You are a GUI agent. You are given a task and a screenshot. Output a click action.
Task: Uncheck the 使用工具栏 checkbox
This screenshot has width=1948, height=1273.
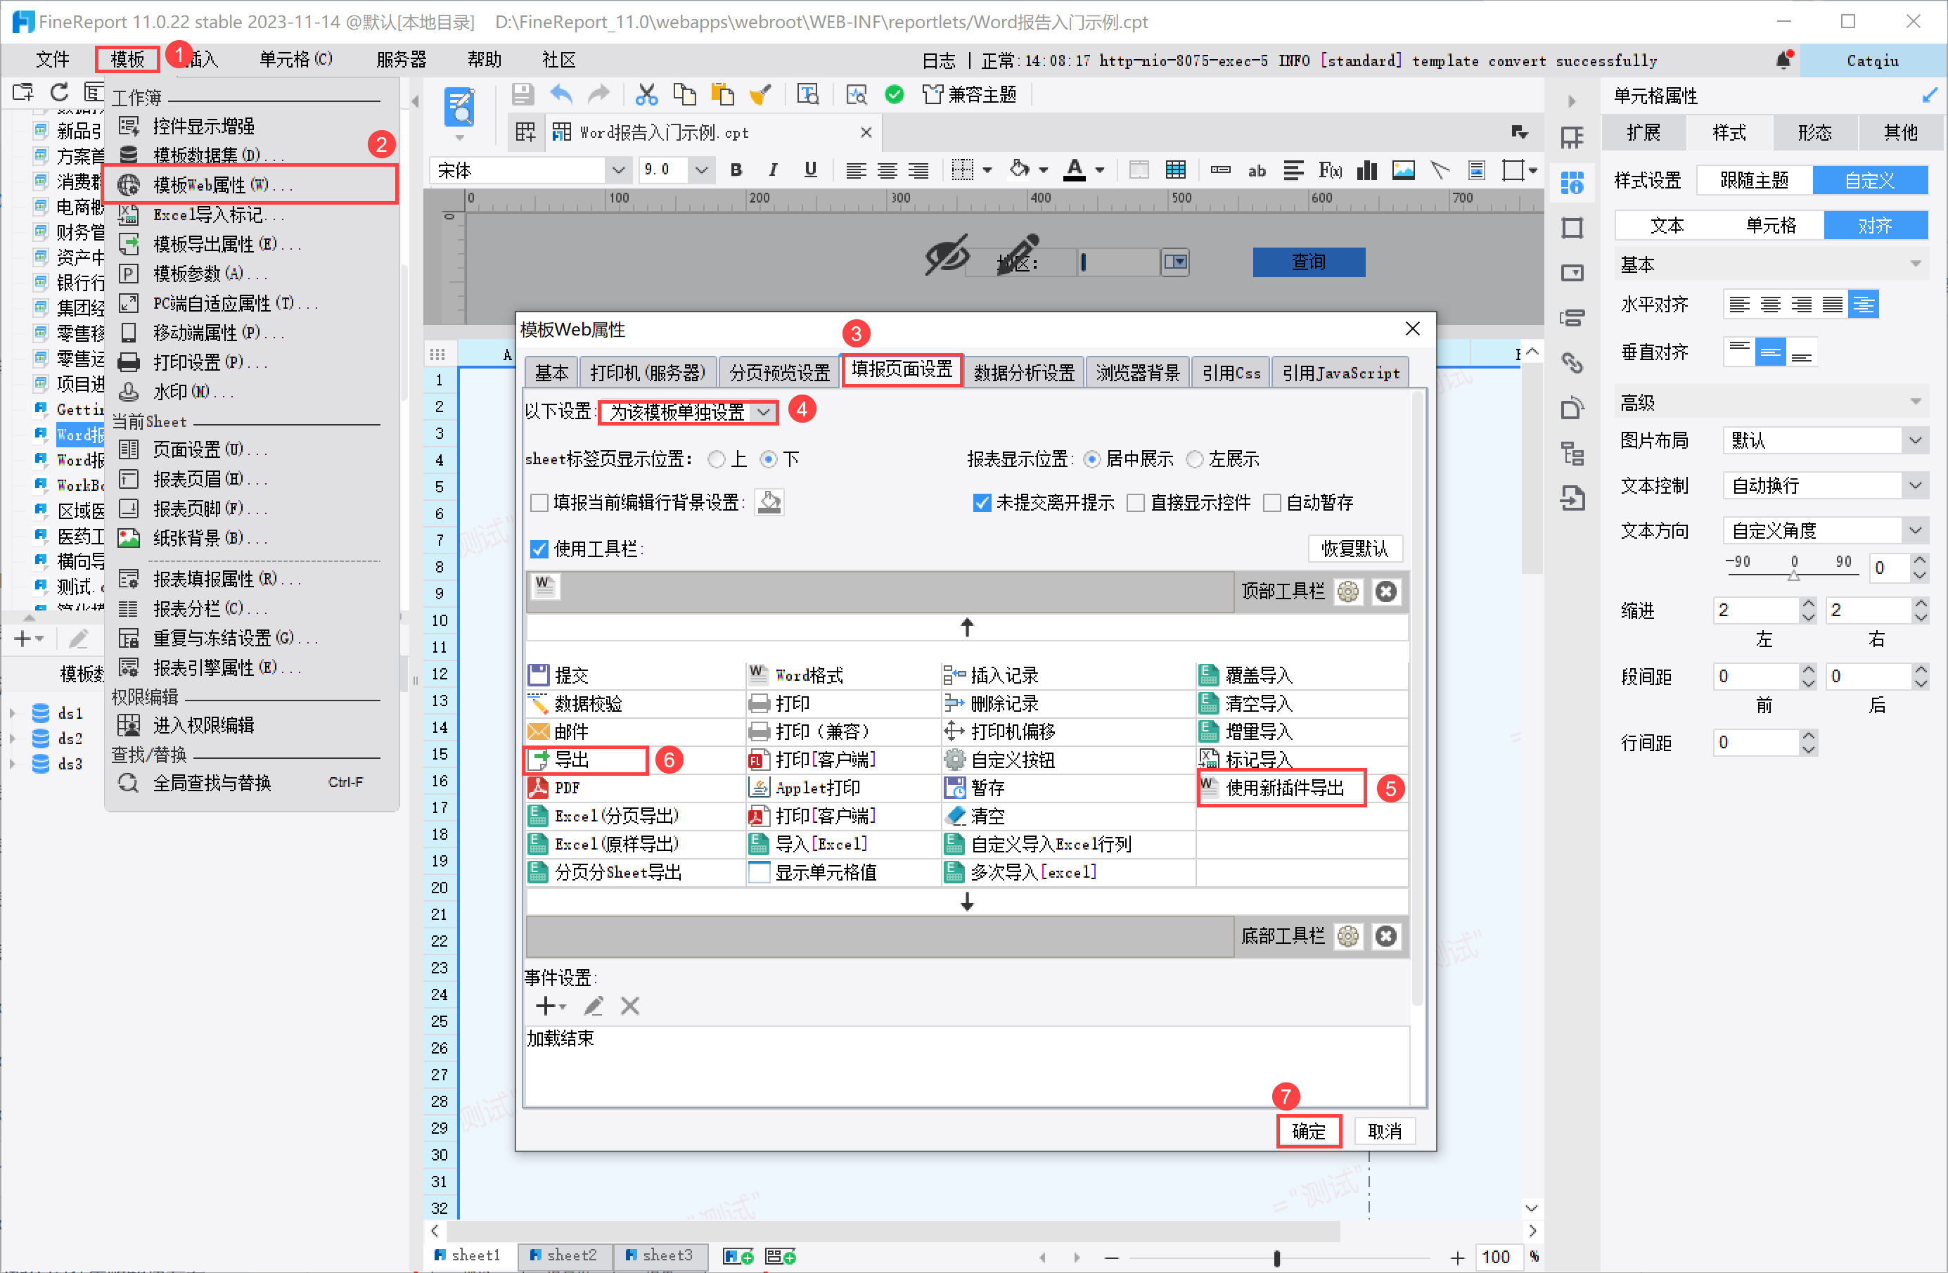click(539, 549)
